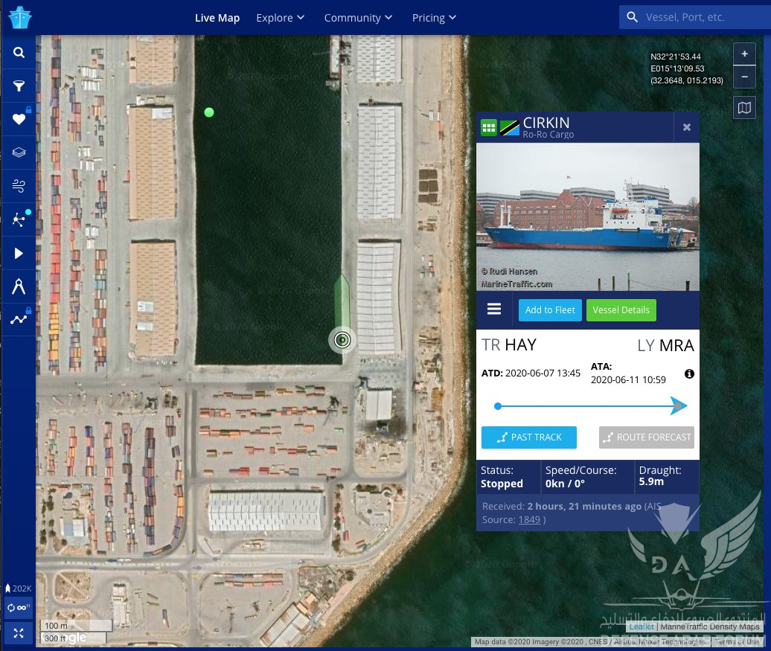The height and width of the screenshot is (651, 771).
Task: Click the header search magnifier icon
Action: 633,17
